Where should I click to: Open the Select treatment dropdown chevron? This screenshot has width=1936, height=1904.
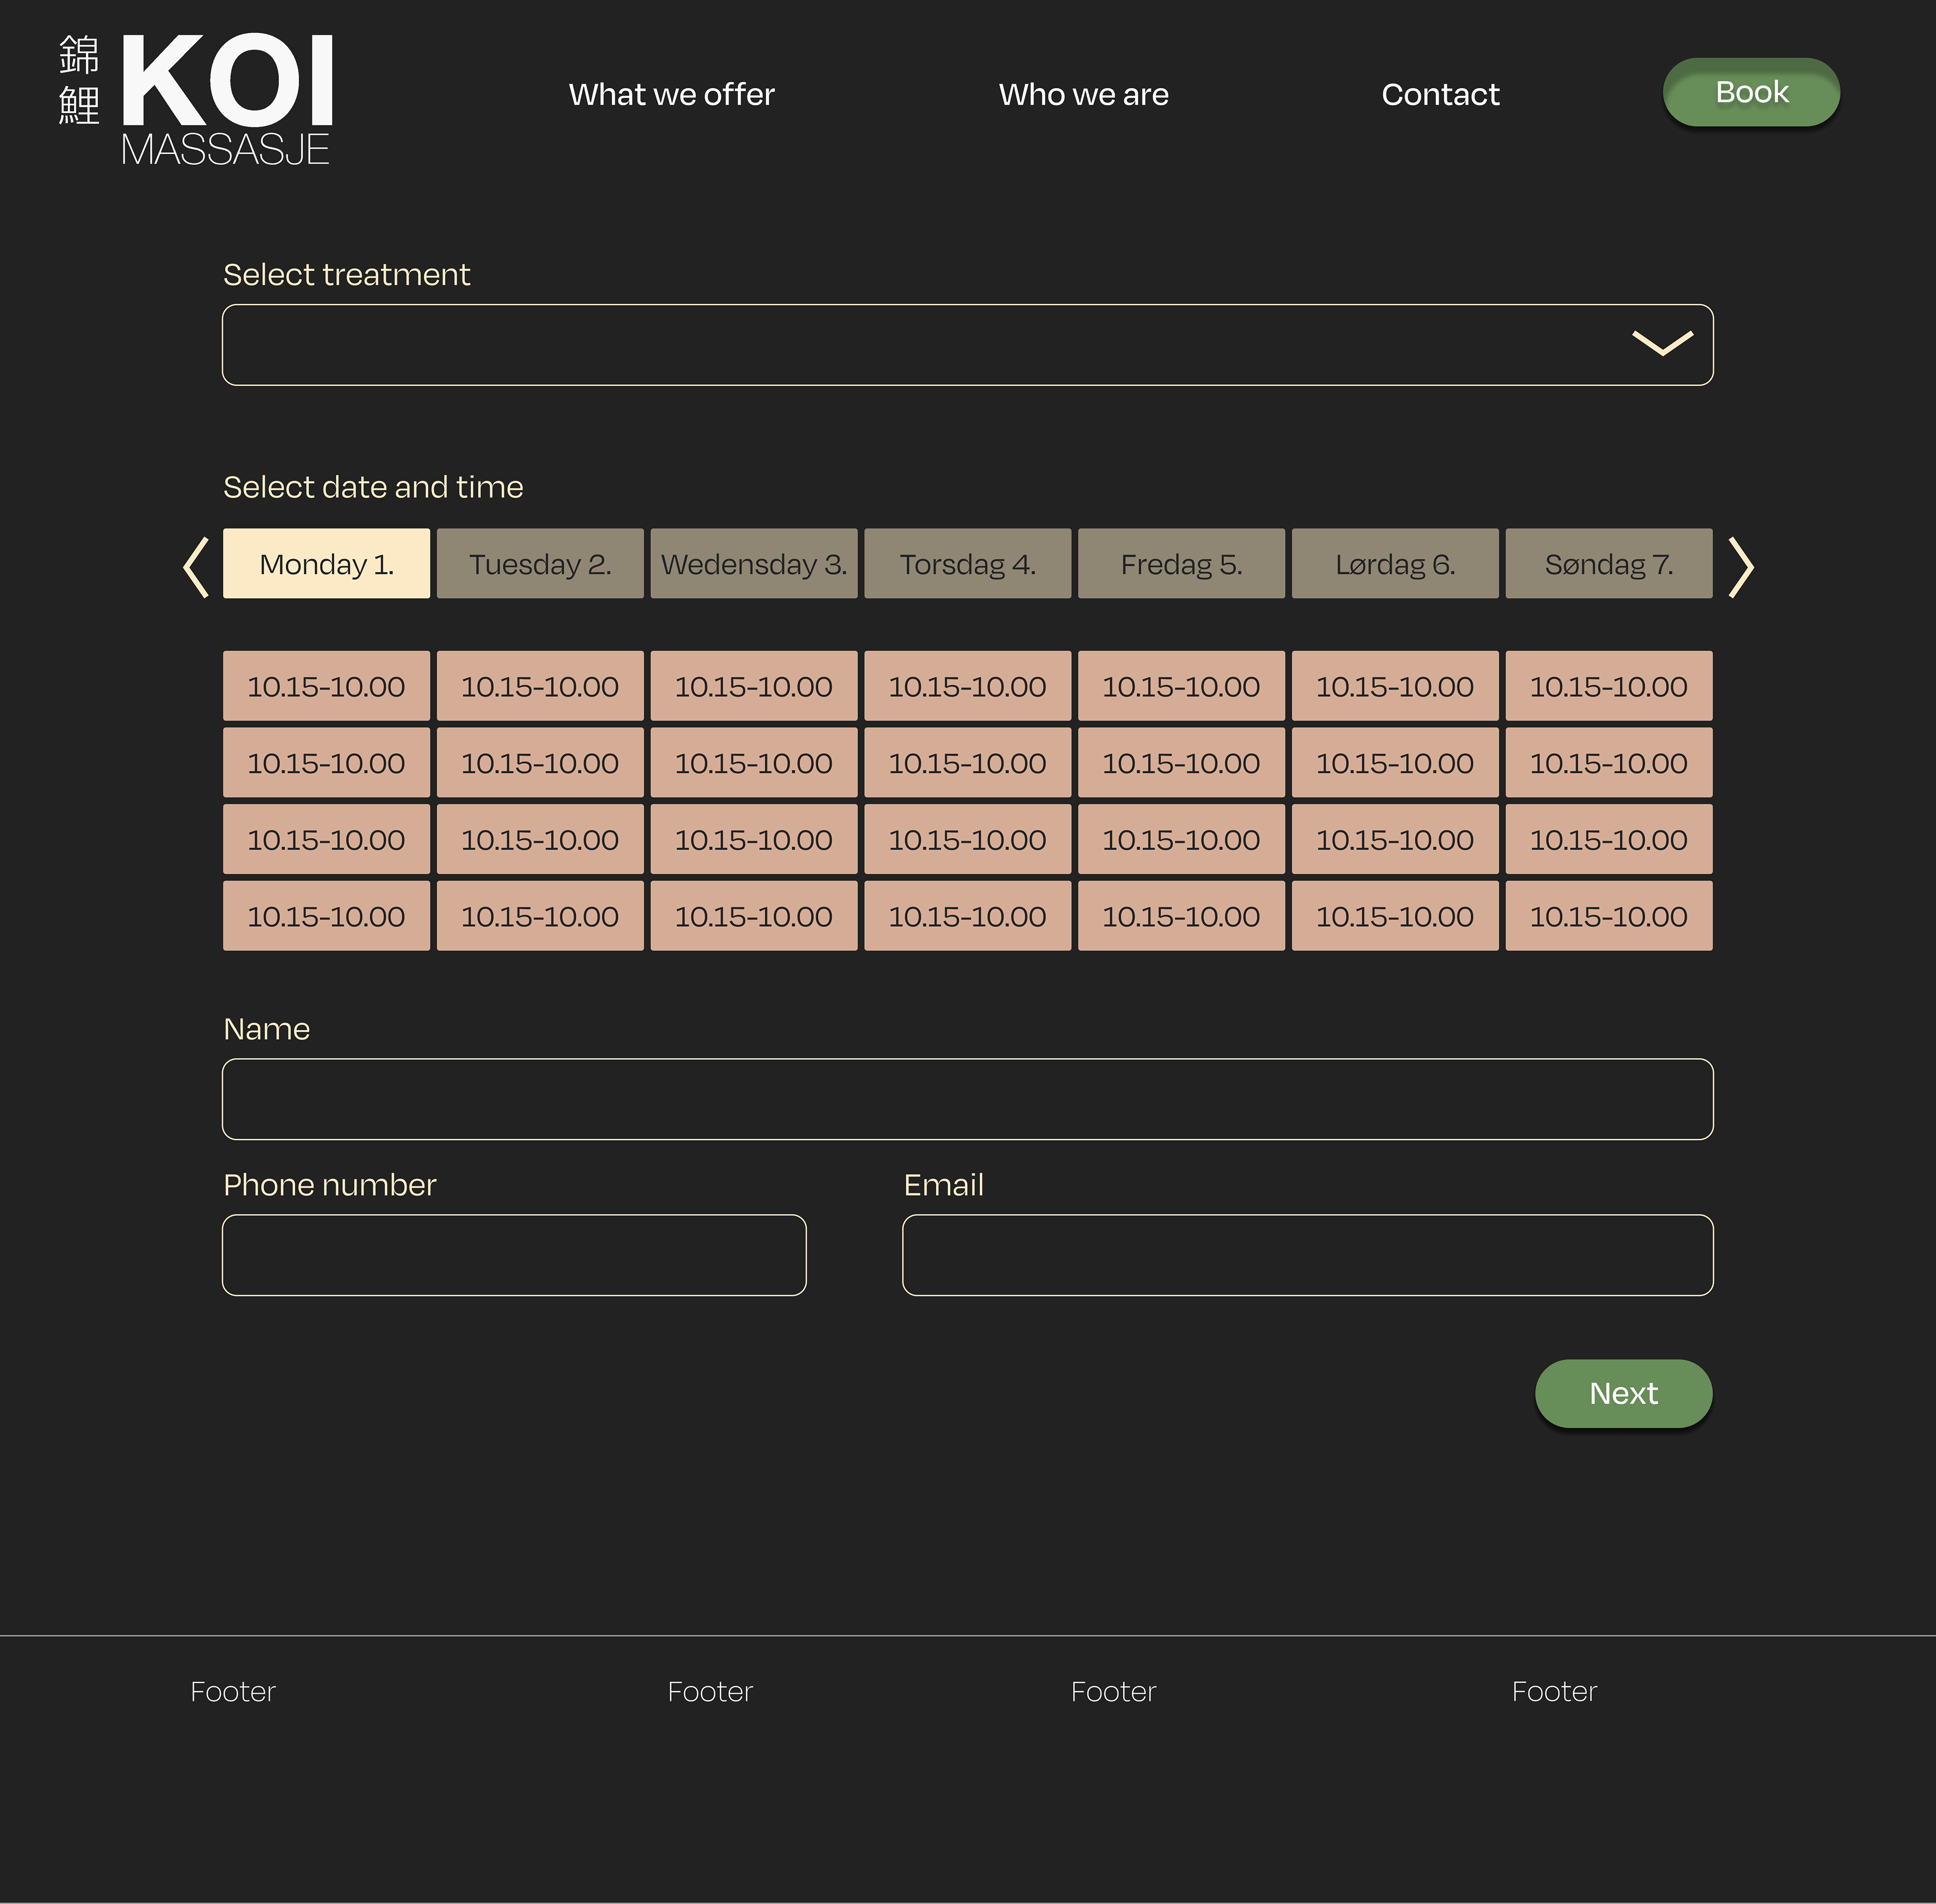tap(1662, 343)
